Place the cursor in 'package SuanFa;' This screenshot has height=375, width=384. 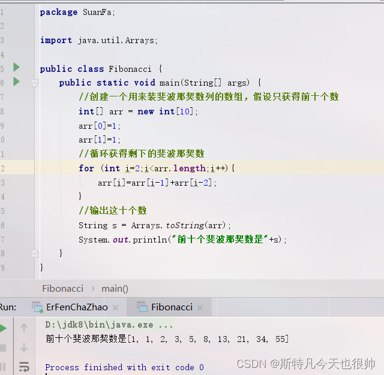[x=77, y=12]
